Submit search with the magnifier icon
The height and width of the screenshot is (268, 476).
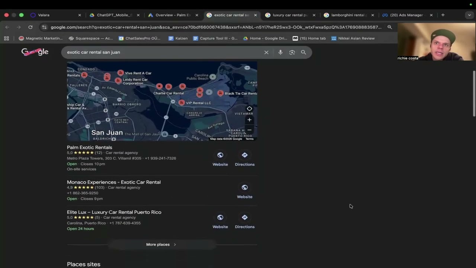point(303,52)
